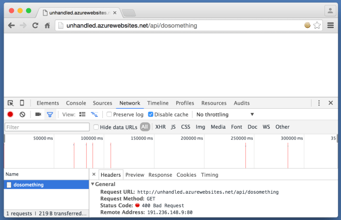This screenshot has height=220, width=341.
Task: Open the user profile button in title bar
Action: click(330, 11)
